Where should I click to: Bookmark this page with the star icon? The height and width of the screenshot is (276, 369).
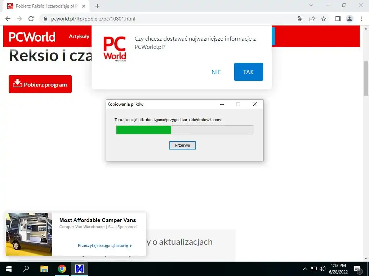tap(324, 19)
